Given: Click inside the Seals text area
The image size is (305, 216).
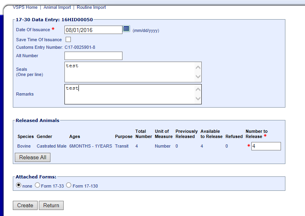Looking at the screenshot, I should (133, 72).
